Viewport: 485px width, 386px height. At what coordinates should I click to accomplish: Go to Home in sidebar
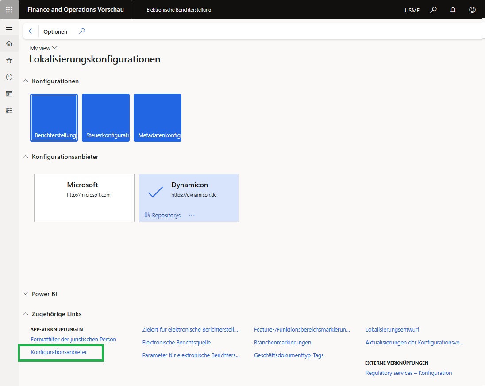coord(9,44)
